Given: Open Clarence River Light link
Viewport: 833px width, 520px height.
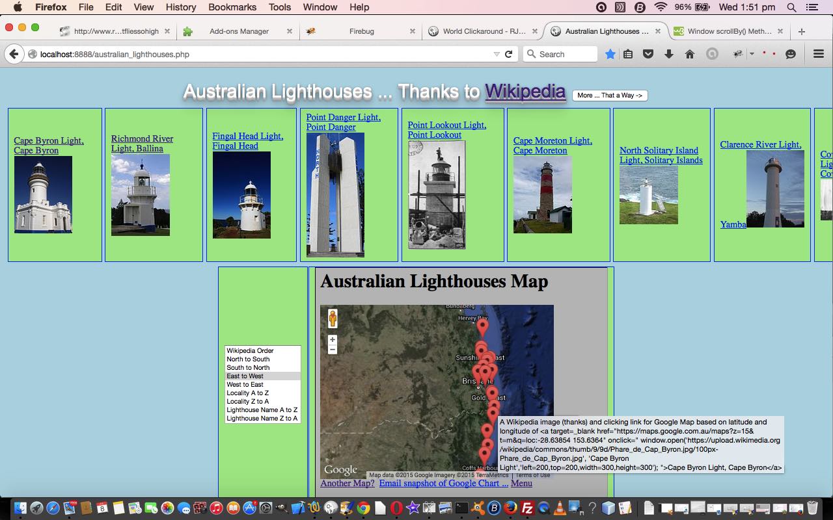Looking at the screenshot, I should [761, 144].
